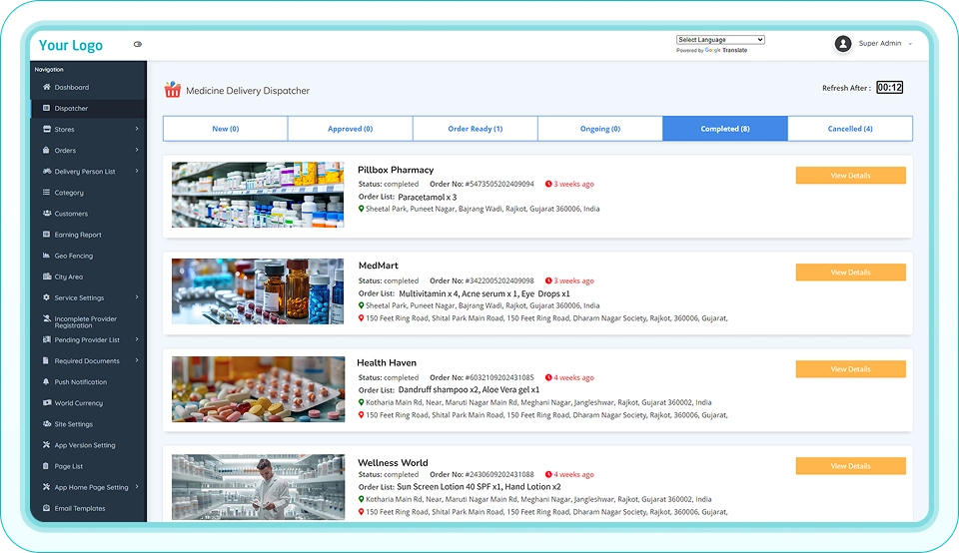The width and height of the screenshot is (959, 553).
Task: Toggle sidebar with icon beside Your Logo
Action: 138,44
